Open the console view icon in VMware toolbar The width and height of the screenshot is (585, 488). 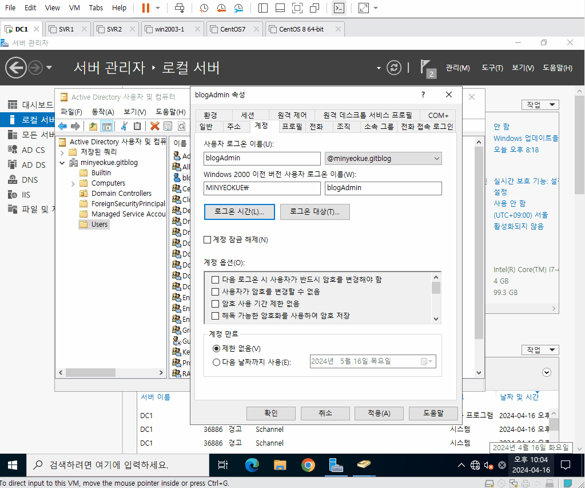coord(339,8)
